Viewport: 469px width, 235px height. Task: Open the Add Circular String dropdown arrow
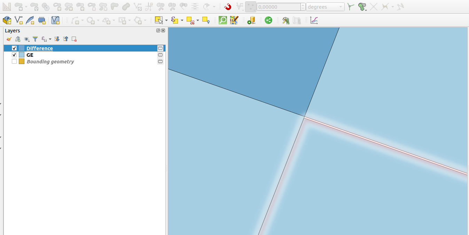click(x=82, y=21)
